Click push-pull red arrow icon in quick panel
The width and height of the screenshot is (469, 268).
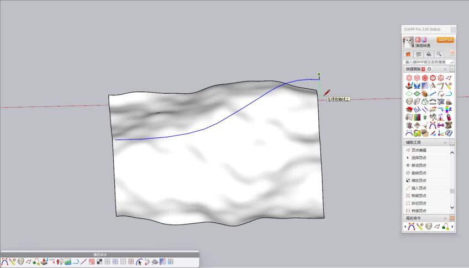[x=409, y=85]
